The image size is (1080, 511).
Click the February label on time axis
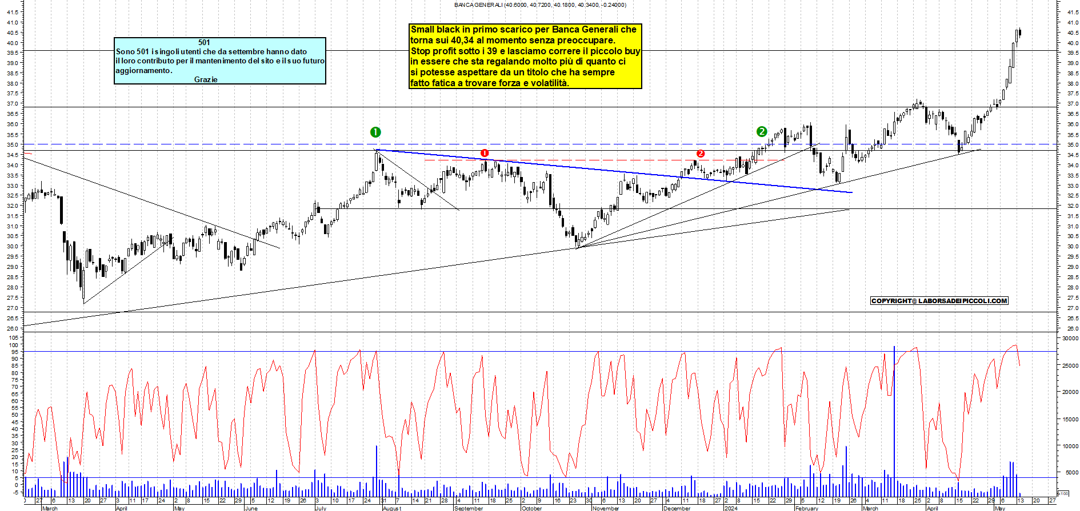[807, 508]
